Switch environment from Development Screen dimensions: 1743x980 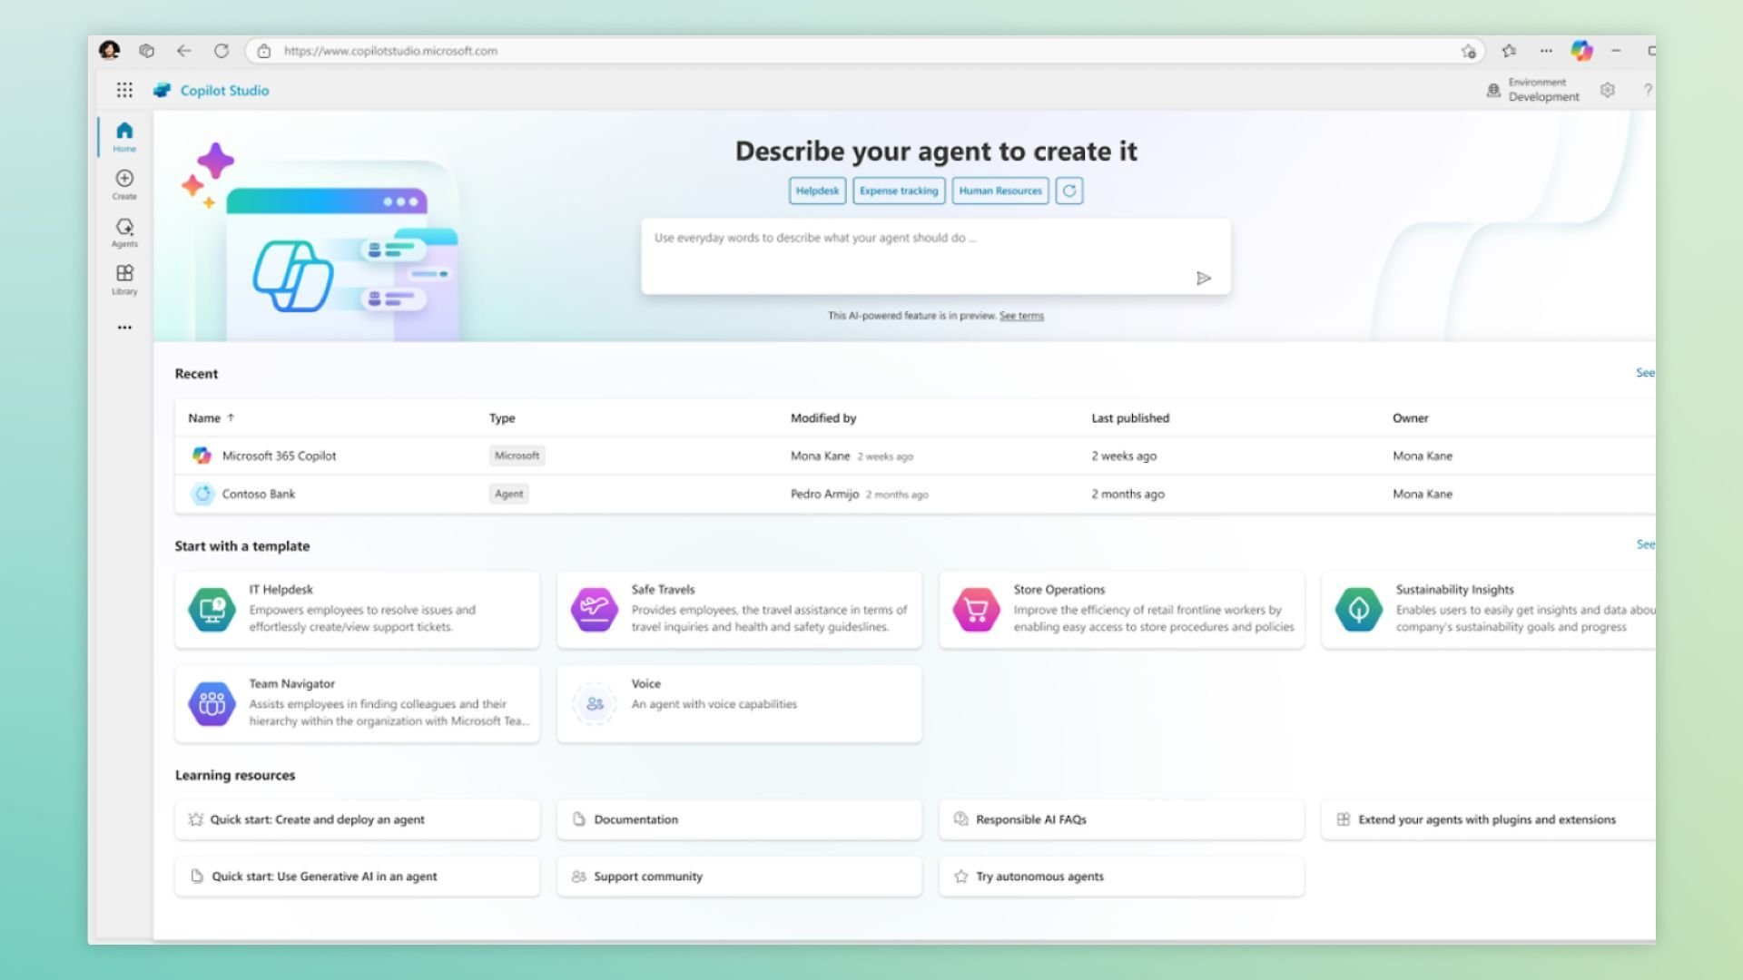1543,90
